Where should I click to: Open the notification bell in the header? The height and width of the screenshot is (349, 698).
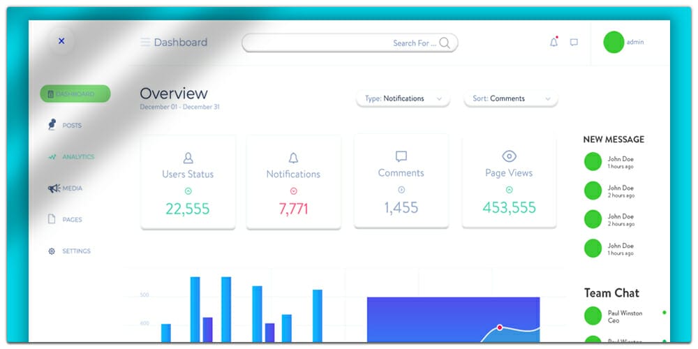[554, 42]
